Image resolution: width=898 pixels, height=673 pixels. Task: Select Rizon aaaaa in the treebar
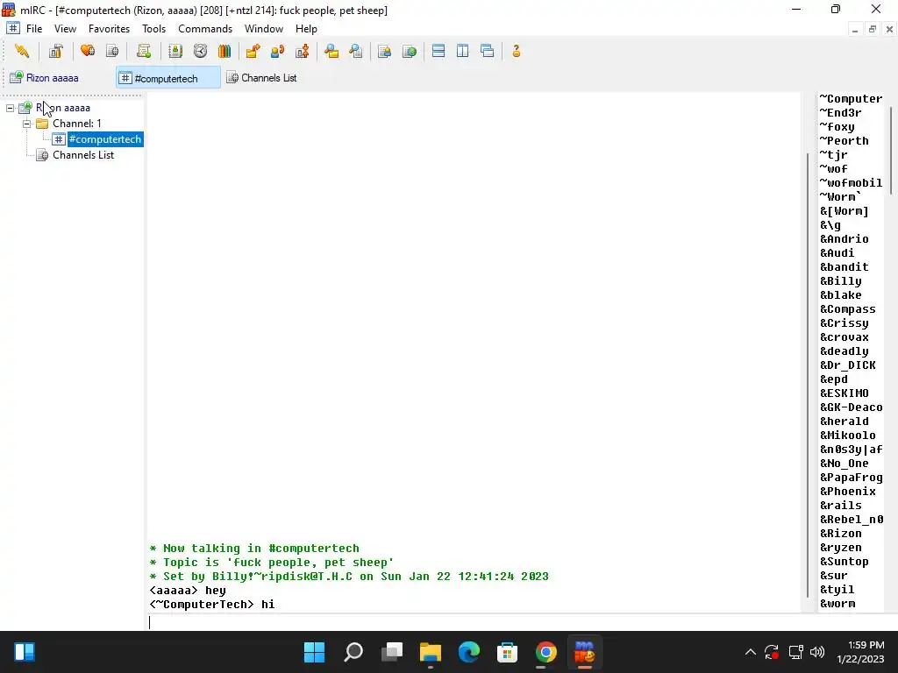[x=63, y=108]
